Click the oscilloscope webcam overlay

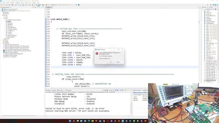pos(183,103)
